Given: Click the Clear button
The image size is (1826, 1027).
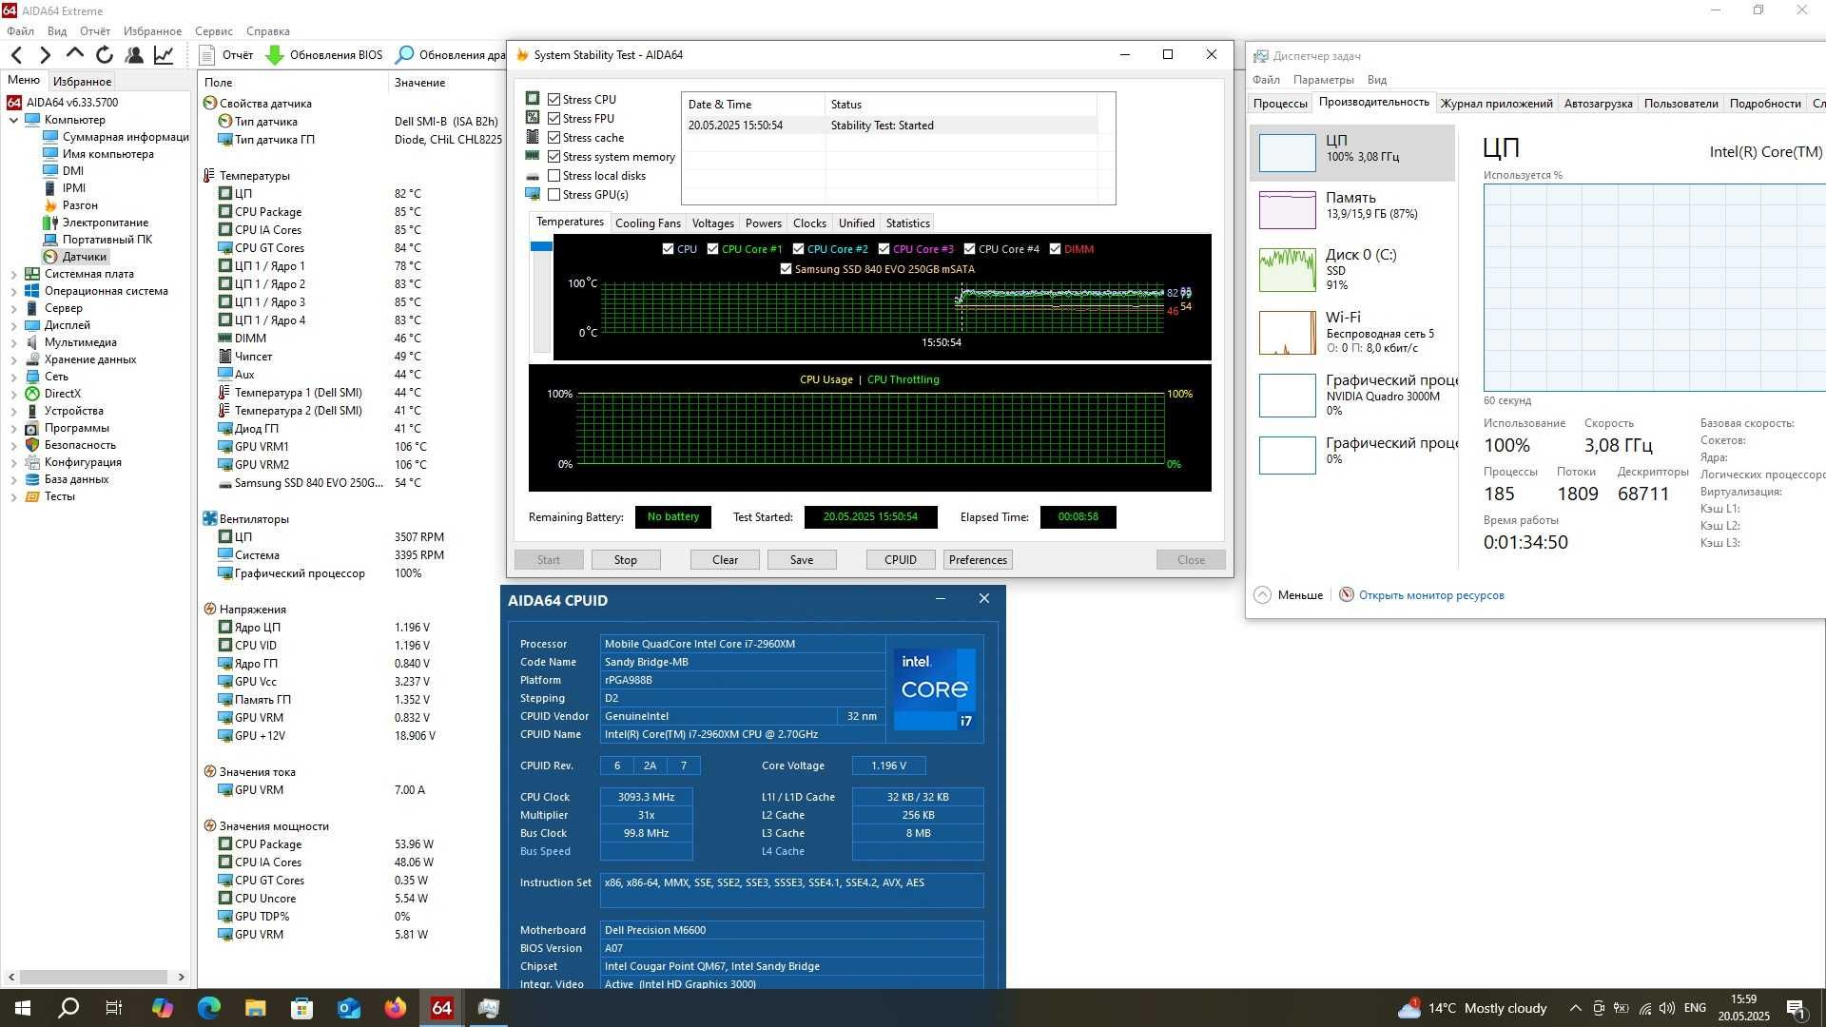Looking at the screenshot, I should [725, 560].
